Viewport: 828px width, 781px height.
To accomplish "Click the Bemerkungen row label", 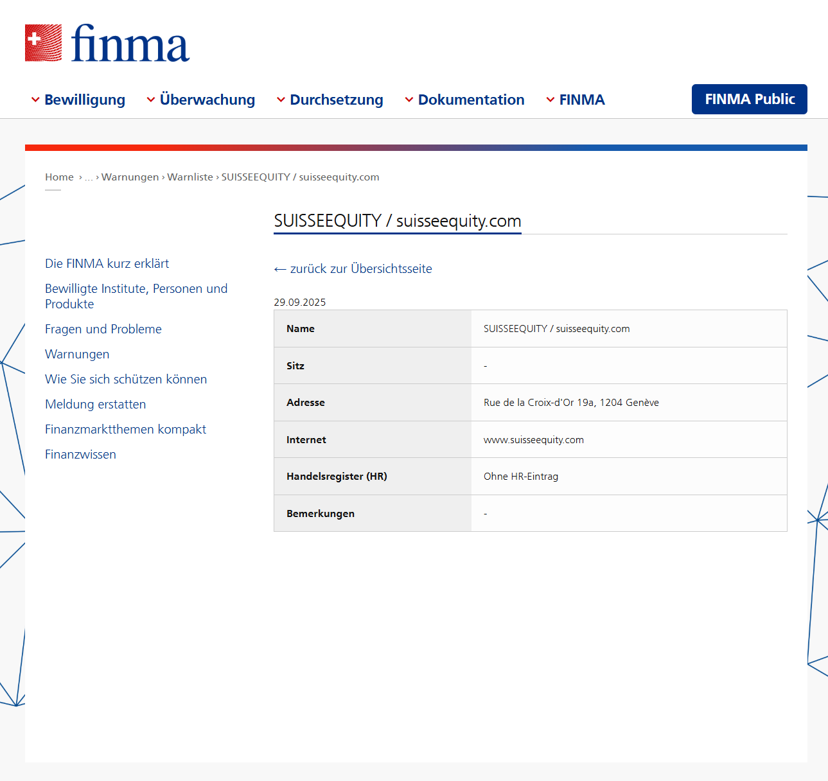I will [321, 514].
